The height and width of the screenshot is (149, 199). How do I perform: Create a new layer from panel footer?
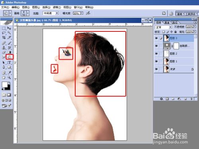[x=185, y=99]
